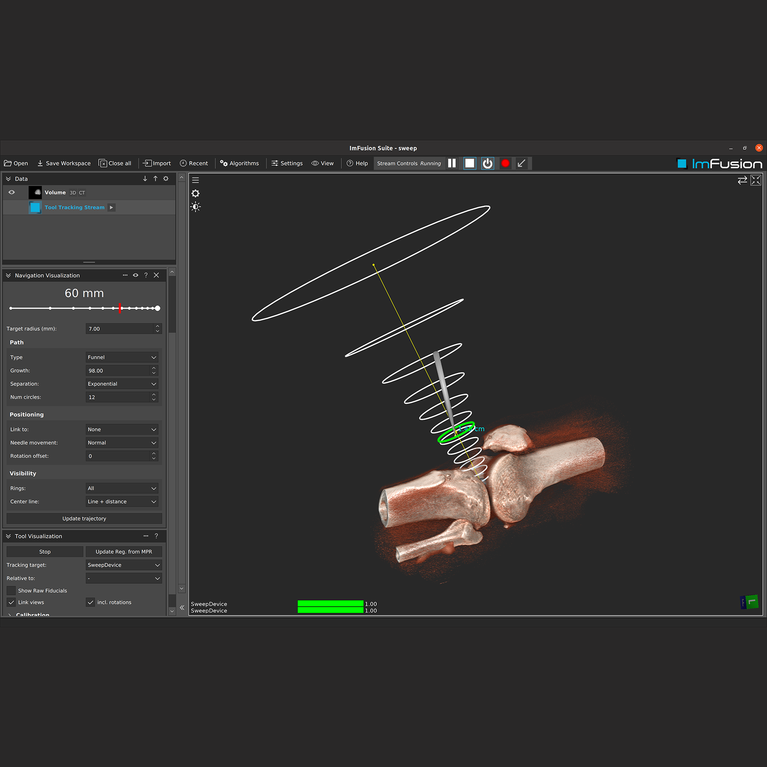Viewport: 767px width, 767px height.
Task: Open the Separation dropdown set to Exponential
Action: click(122, 384)
